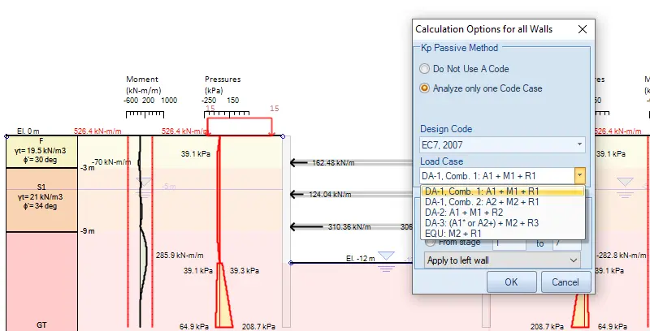Click the red surcharge load at top
Image resolution: width=650 pixels, height=331 pixels.
[240, 126]
